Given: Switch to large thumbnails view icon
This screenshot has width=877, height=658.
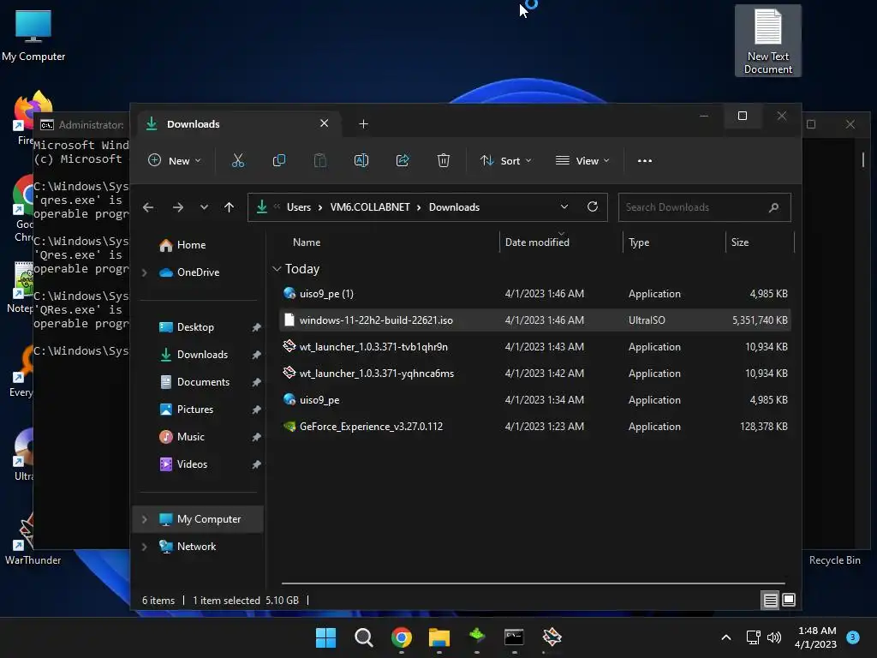Looking at the screenshot, I should [x=789, y=601].
